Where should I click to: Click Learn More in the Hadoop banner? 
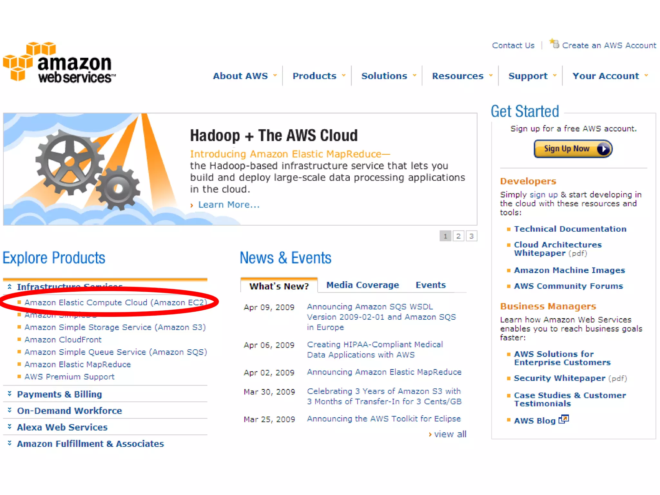tap(229, 205)
